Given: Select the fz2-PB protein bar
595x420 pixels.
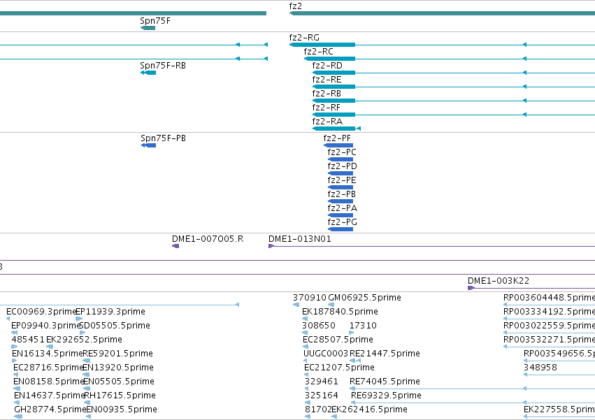Looking at the screenshot, I should click(340, 201).
